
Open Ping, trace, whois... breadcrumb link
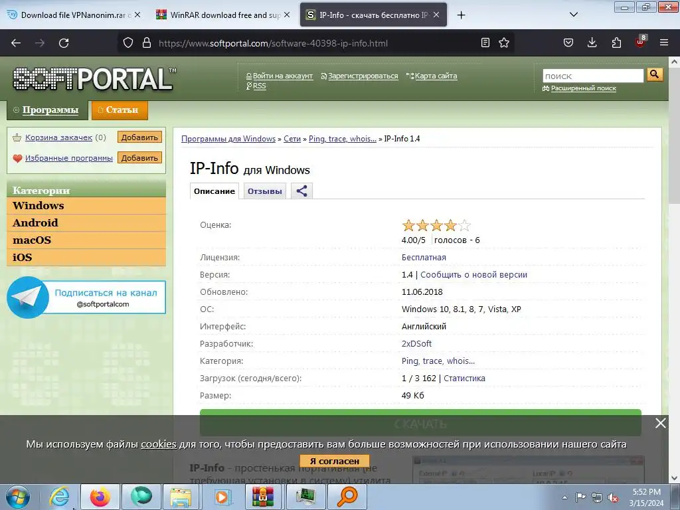pyautogui.click(x=343, y=139)
